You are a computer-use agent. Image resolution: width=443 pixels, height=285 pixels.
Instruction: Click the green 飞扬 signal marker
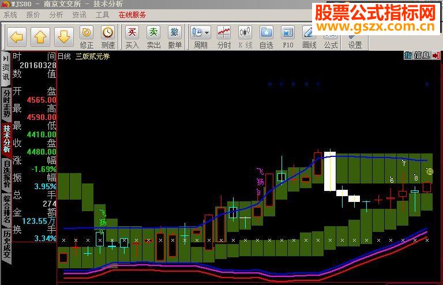[102, 217]
